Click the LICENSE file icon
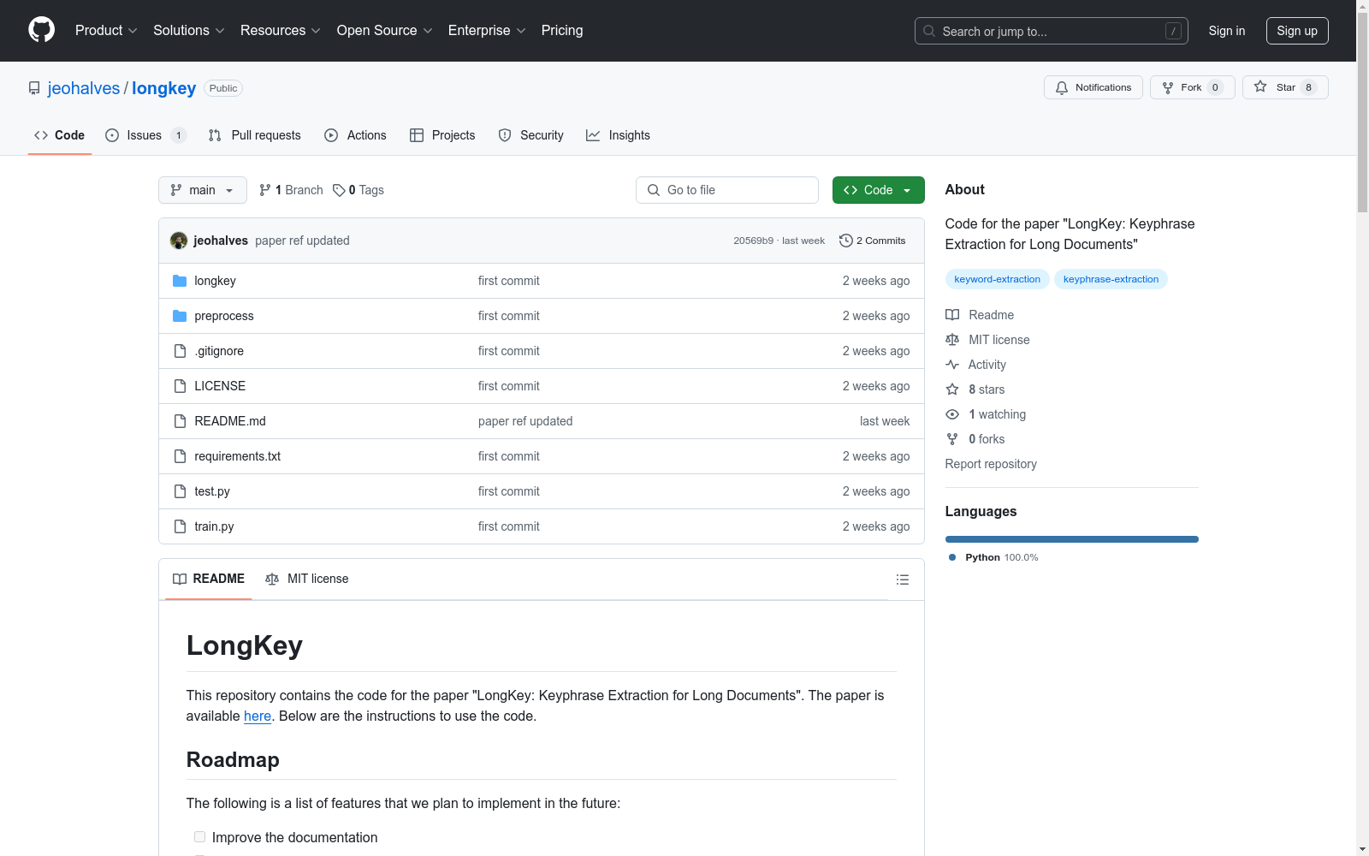This screenshot has height=856, width=1369. click(x=180, y=386)
